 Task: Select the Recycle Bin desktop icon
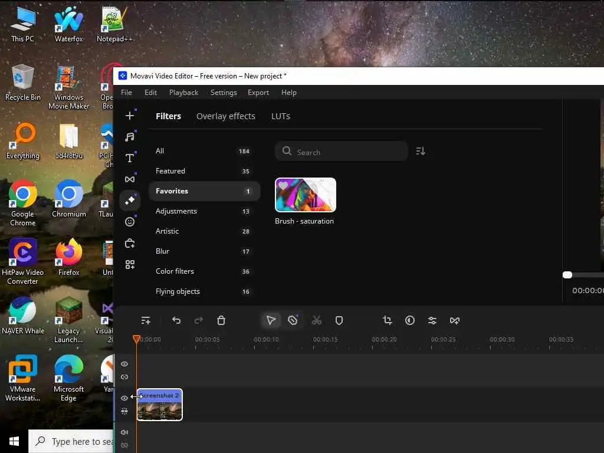[x=23, y=83]
